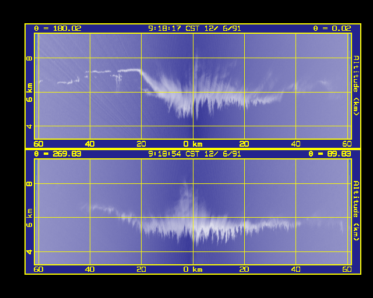Click the 60 range label on the θ = 0.02 side
Image resolution: width=373 pixels, height=298 pixels.
(x=347, y=144)
